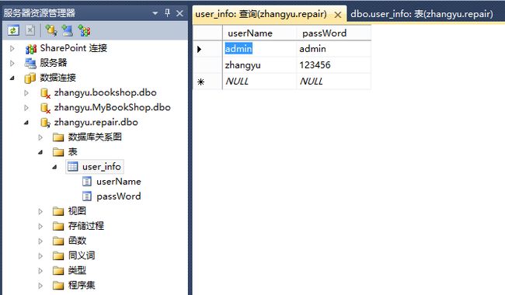Switch to the dbo.user_info: 表(zhangyu.repair) tab

click(x=422, y=14)
